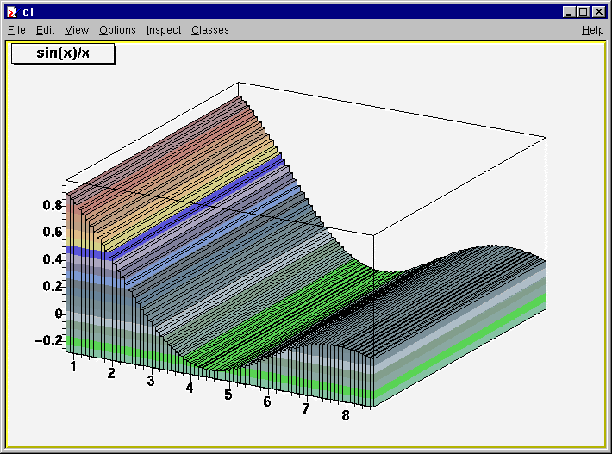This screenshot has height=454, width=612.
Task: Click the -0.2 label on vertical axis
Action: point(49,340)
